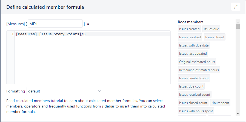246x122 pixels.
Task: Insert the Issues created member
Action: click(189, 29)
